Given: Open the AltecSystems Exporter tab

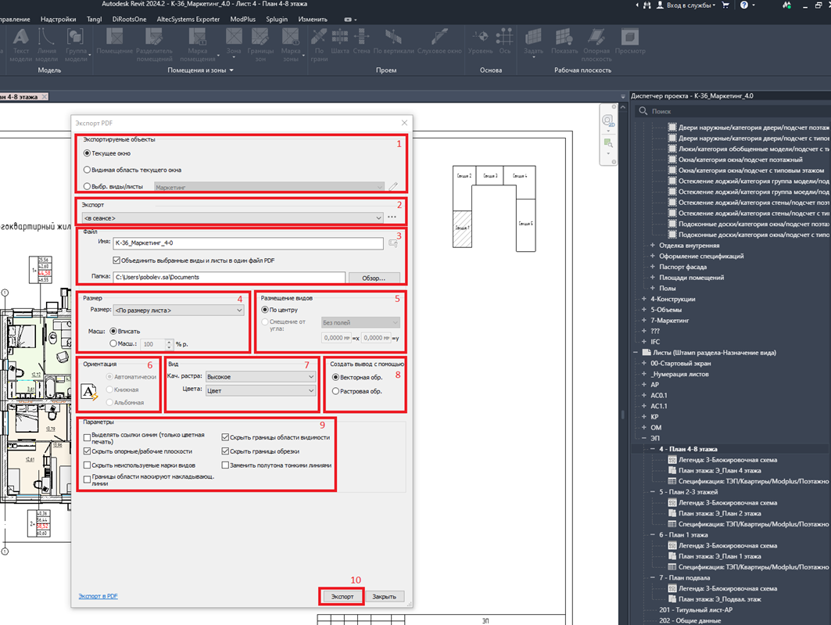Looking at the screenshot, I should (188, 19).
